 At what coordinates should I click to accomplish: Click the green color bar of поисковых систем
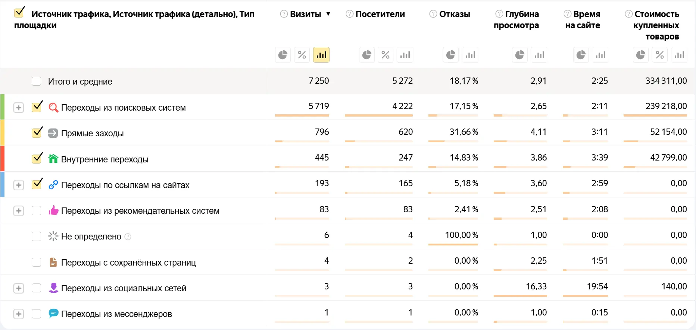coord(2,107)
